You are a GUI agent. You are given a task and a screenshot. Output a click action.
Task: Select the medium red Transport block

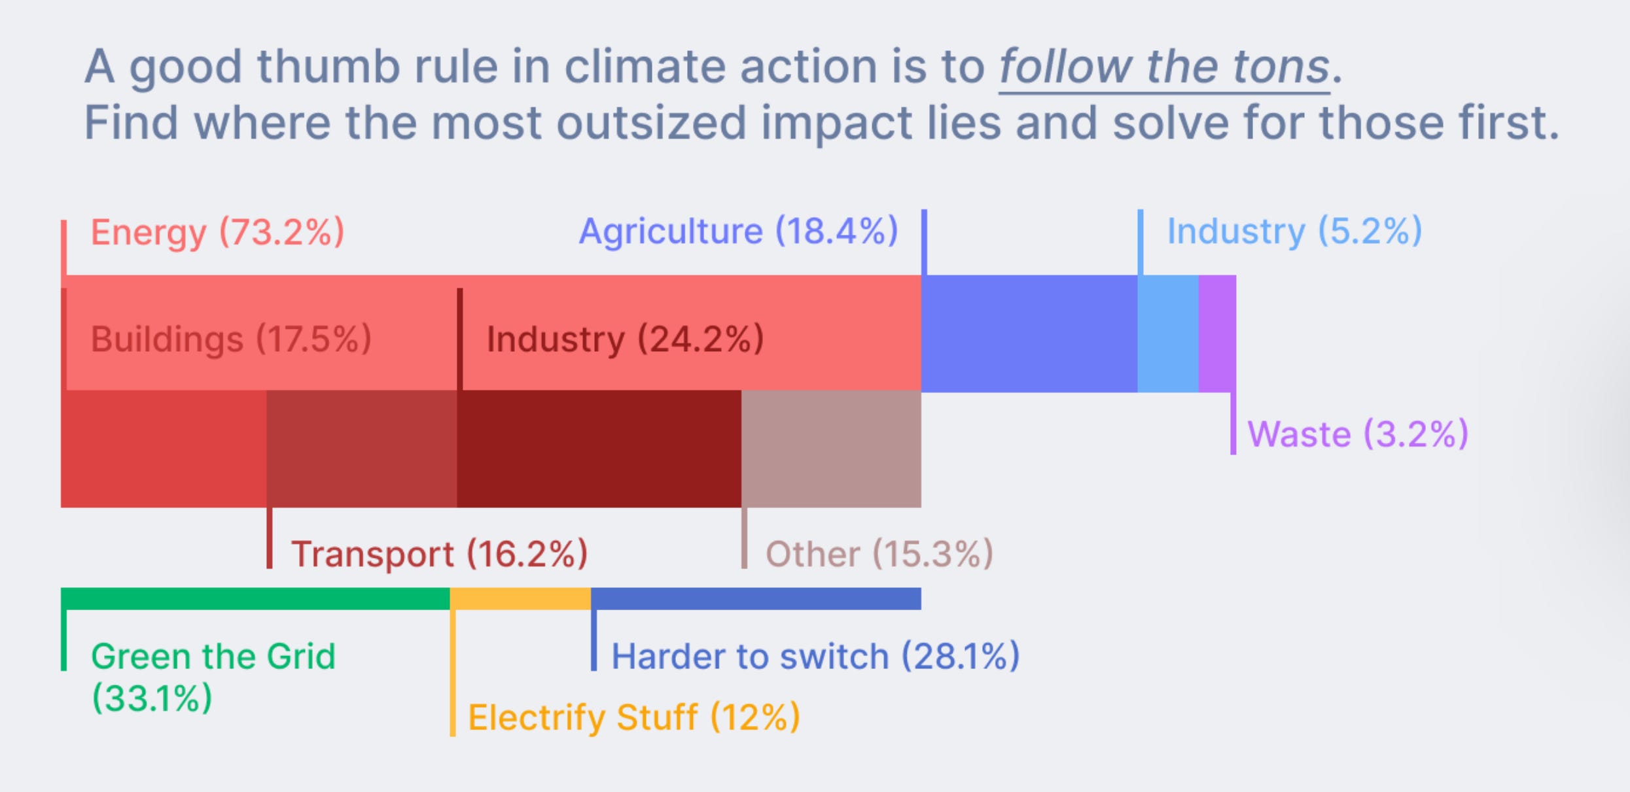[361, 449]
